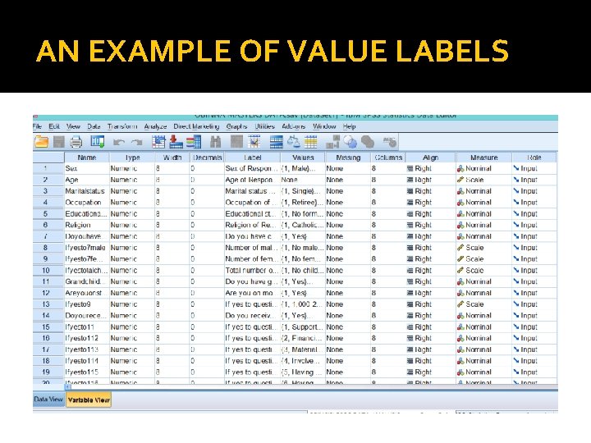Click the Weight cases scale icon
The image size is (591, 443).
[294, 142]
